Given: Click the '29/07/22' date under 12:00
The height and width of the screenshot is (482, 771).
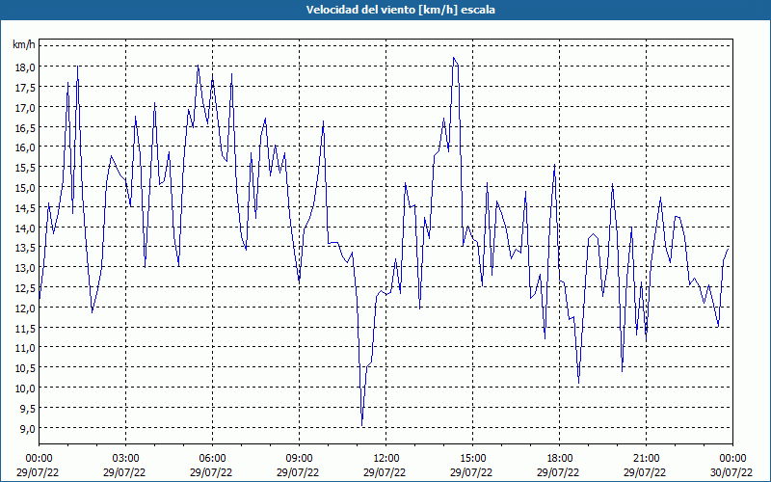Looking at the screenshot, I should (x=385, y=472).
